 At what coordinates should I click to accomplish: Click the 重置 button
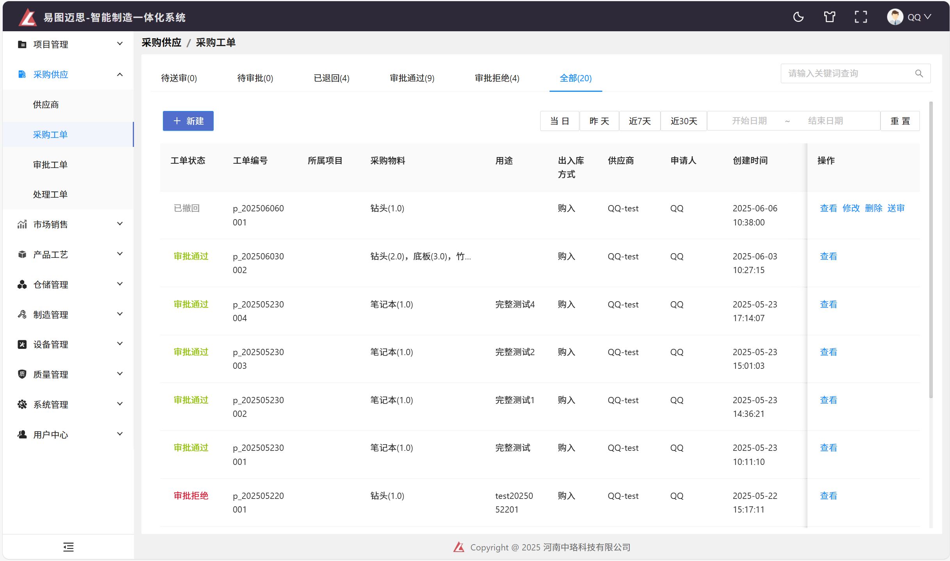tap(900, 121)
